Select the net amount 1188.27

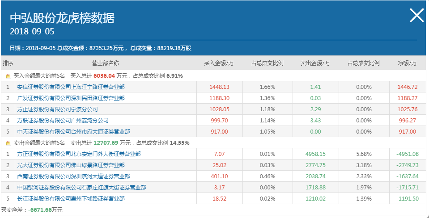click(x=408, y=98)
